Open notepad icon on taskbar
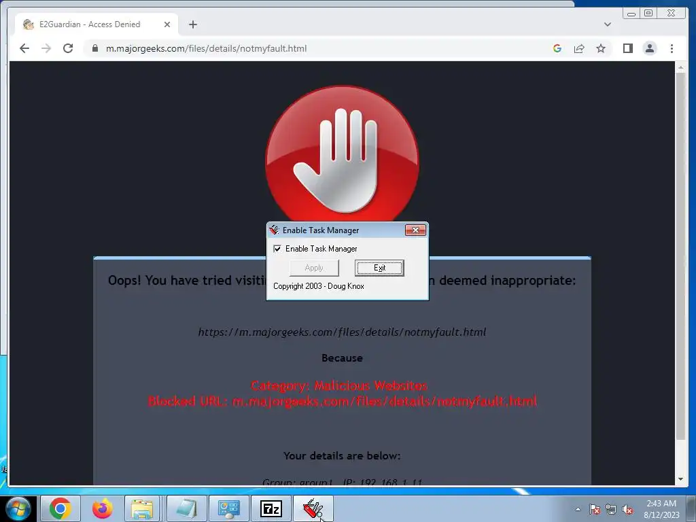Screen dimensions: 696x522 (186, 508)
